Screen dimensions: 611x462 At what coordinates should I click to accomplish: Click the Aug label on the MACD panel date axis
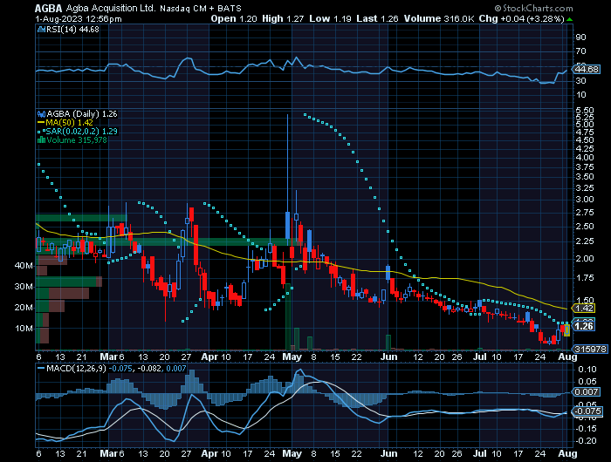click(x=567, y=453)
